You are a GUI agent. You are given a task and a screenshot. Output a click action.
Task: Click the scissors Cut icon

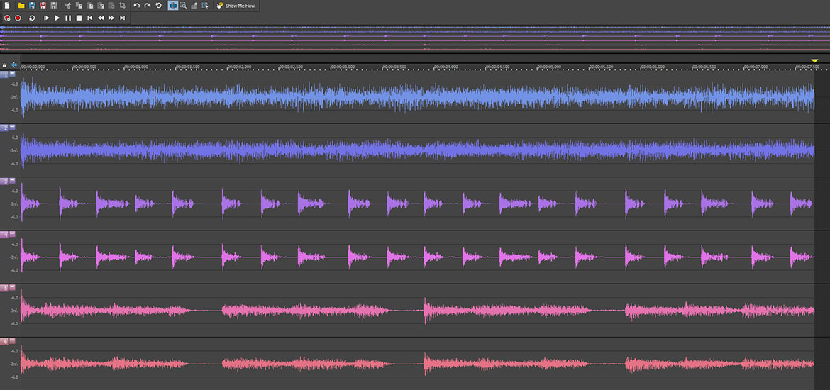[x=68, y=6]
